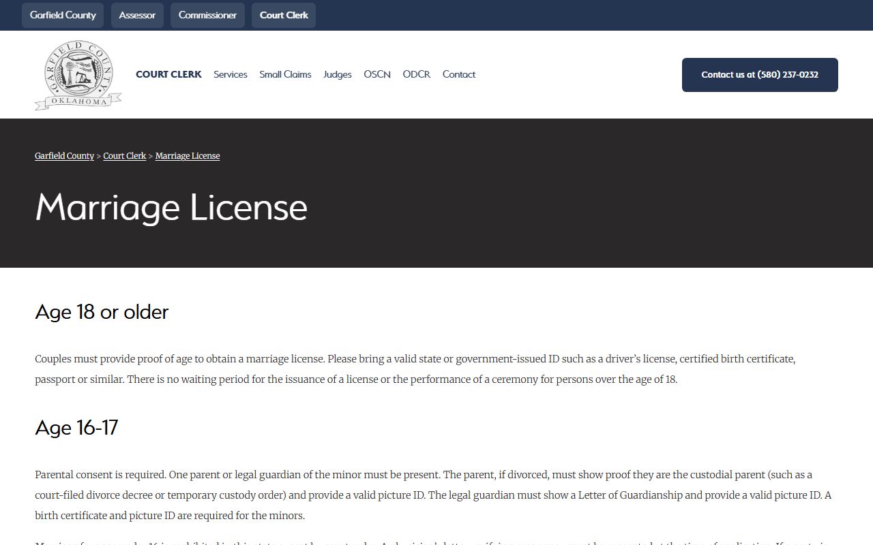873x545 pixels.
Task: Open the Judges navigation link
Action: tap(337, 74)
